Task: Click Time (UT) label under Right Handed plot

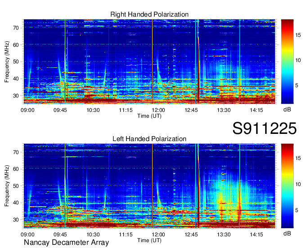Action: click(149, 116)
